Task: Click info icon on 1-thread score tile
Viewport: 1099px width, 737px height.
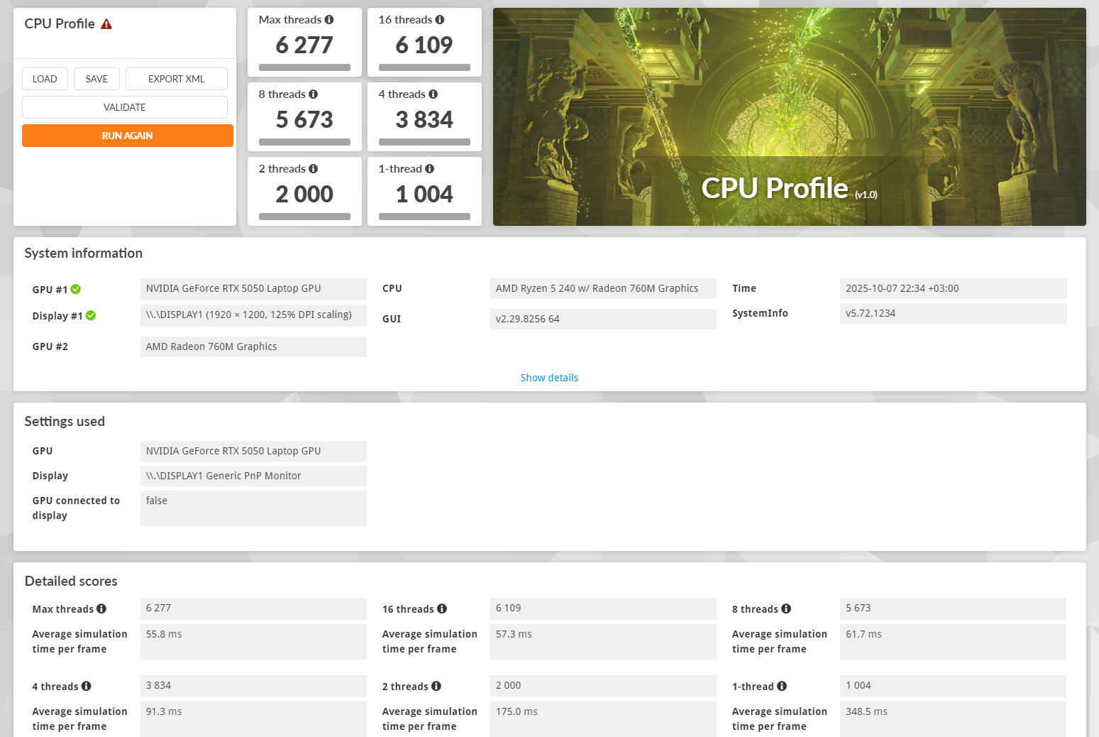Action: tap(430, 169)
